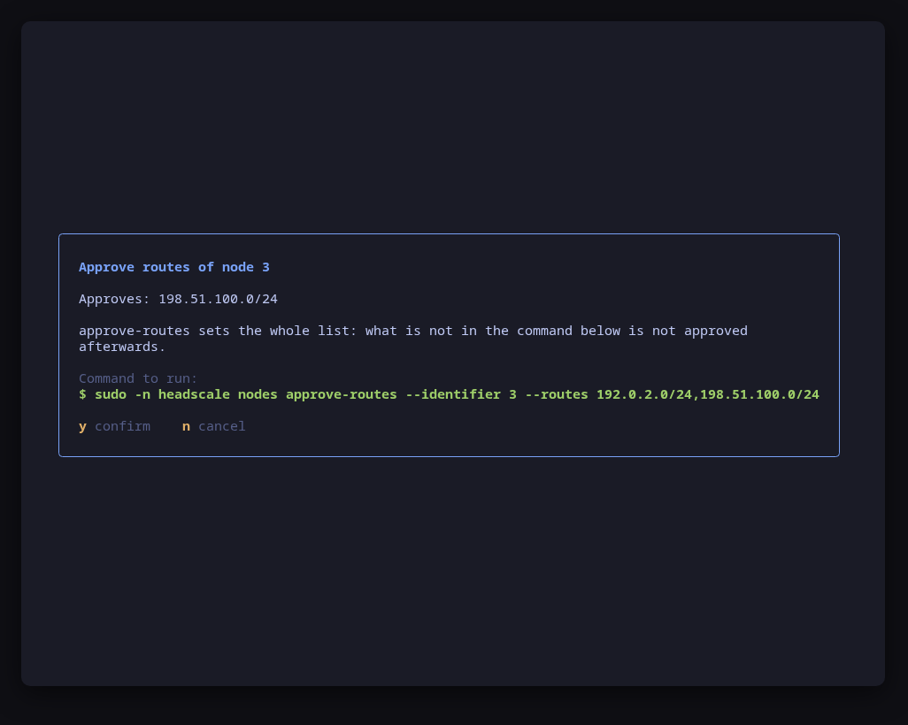Cancel the dialog with n cancel
Viewport: 908px width, 725px height.
pos(213,426)
